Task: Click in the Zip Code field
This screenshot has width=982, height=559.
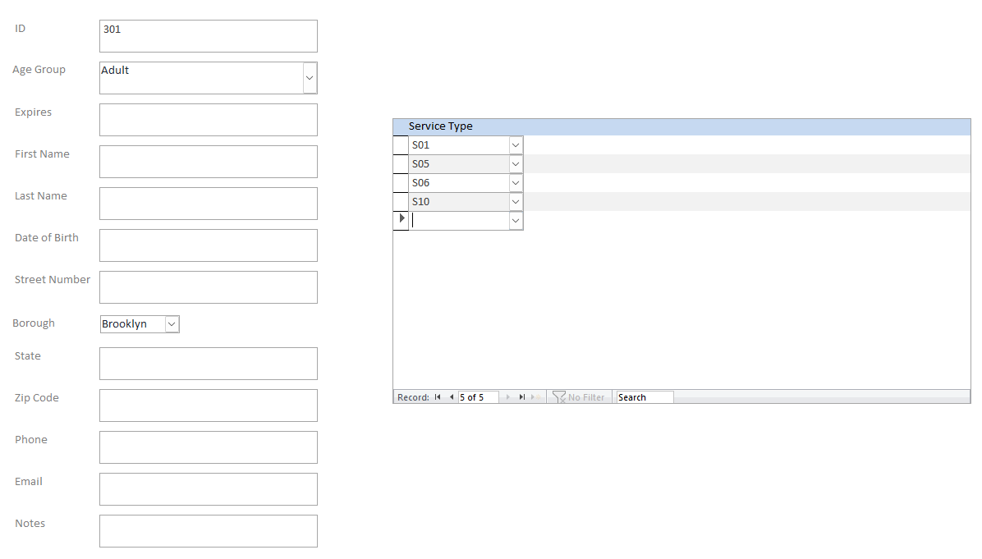Action: 209,406
